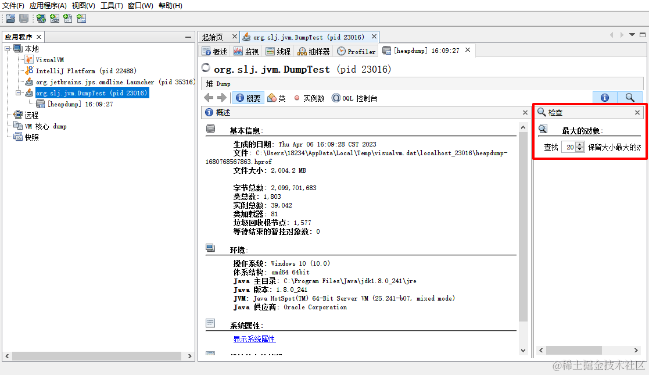
Task: Click the 系统属性 section icon
Action: click(x=210, y=323)
